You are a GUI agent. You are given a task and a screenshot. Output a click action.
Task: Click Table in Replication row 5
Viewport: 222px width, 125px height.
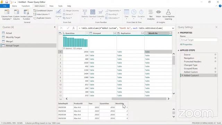tap(119, 66)
